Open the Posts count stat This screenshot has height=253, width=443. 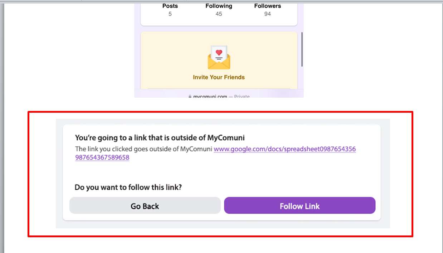(x=170, y=10)
